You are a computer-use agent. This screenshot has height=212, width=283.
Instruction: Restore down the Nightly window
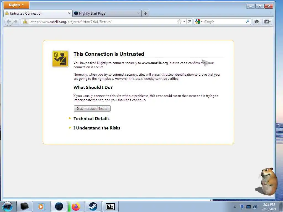(260, 6)
